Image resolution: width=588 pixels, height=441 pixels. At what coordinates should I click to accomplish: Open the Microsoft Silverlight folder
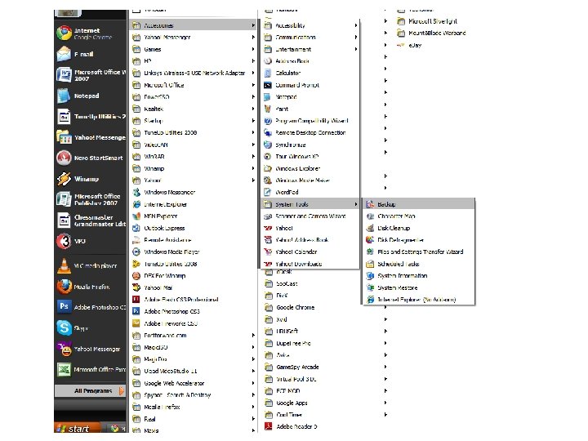point(427,21)
